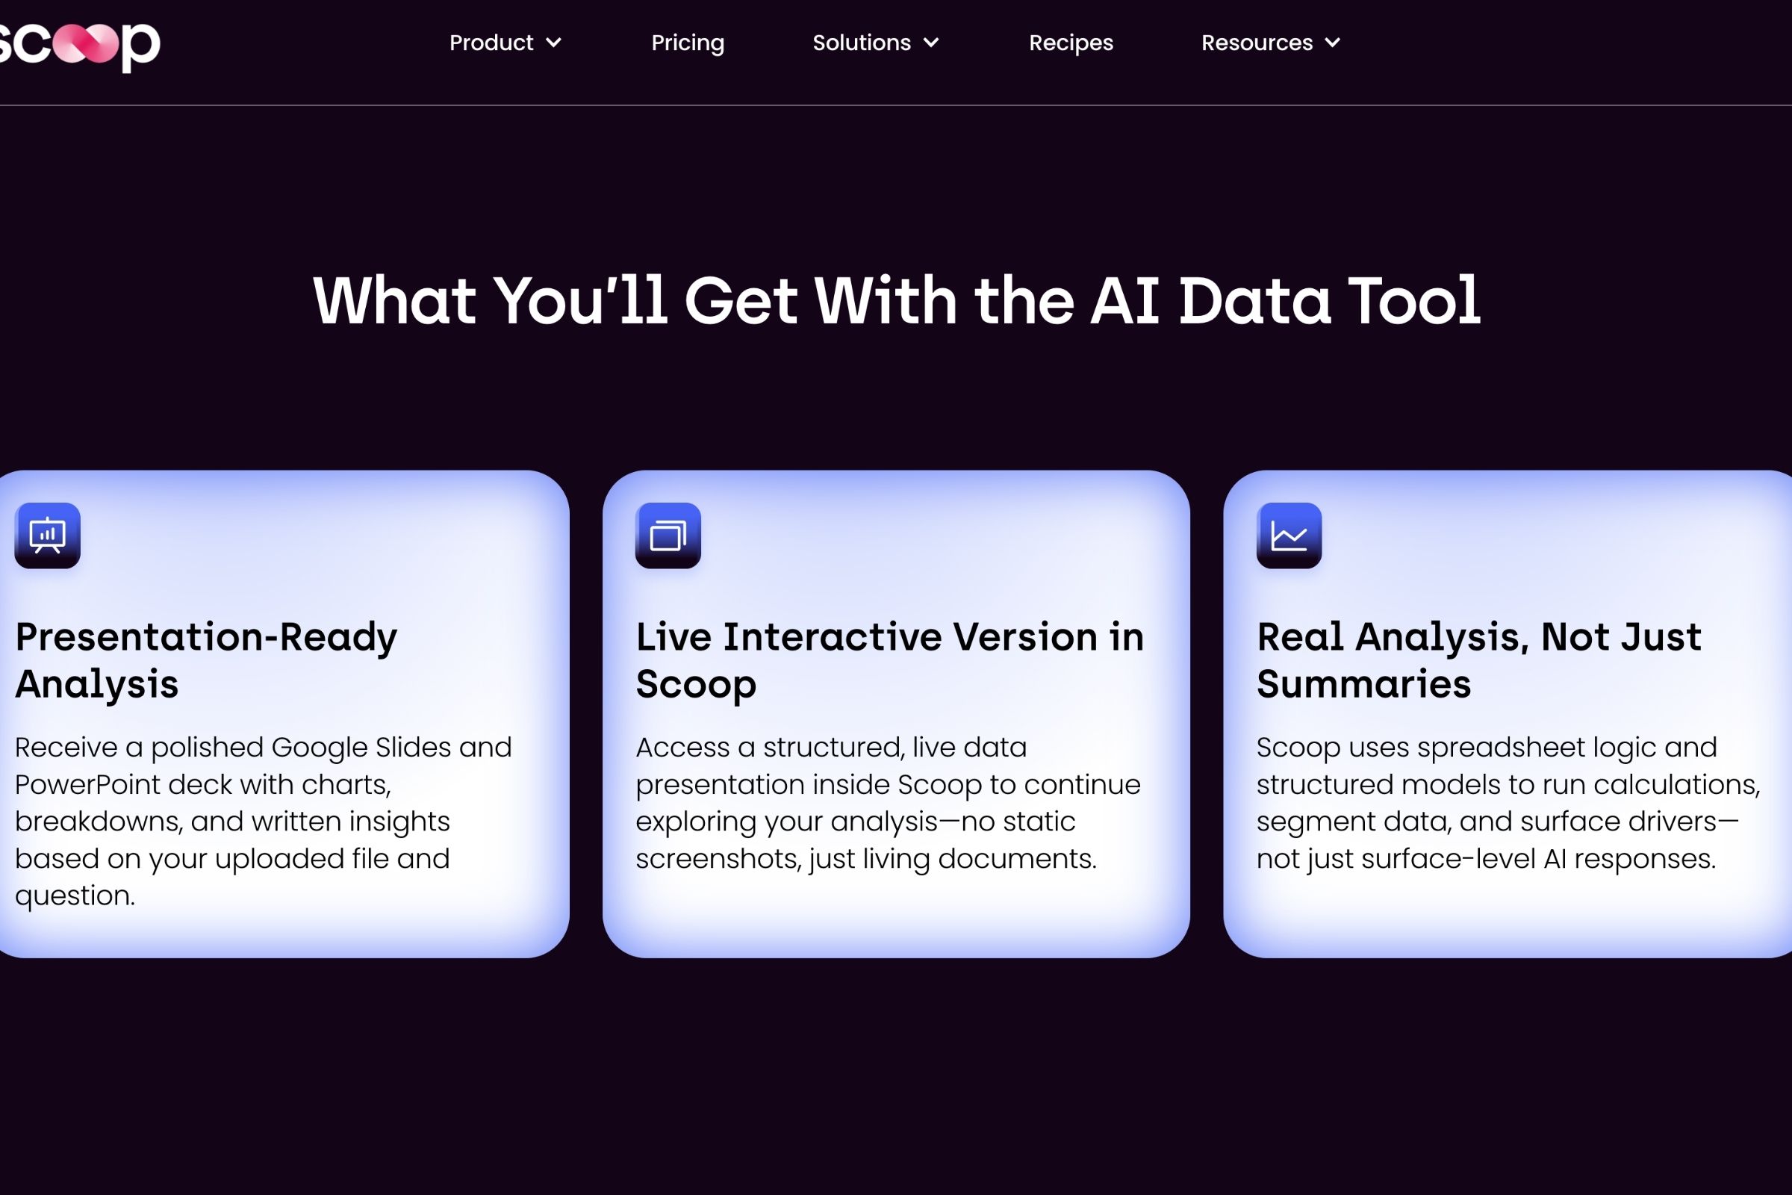This screenshot has width=1792, height=1195.
Task: Click the line graph icon
Action: pyautogui.click(x=1289, y=535)
